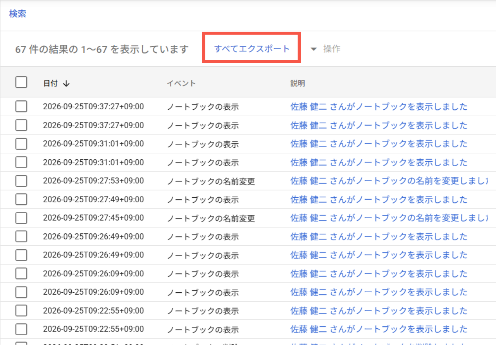Click ノートブックの表示 in the 09:27:49 row
Screen dimensions: 496x345
203,200
